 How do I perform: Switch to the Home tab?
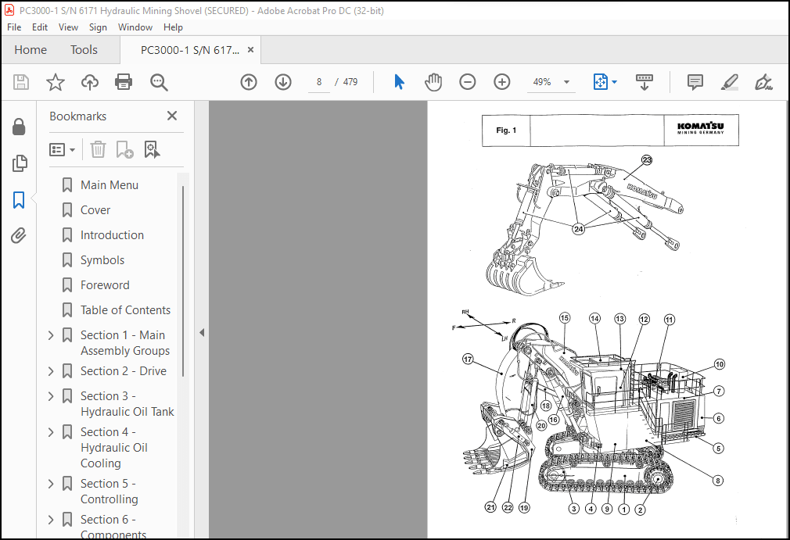[x=31, y=49]
